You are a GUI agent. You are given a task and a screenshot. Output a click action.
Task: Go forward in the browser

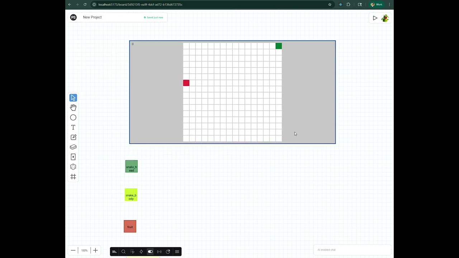[x=77, y=4]
